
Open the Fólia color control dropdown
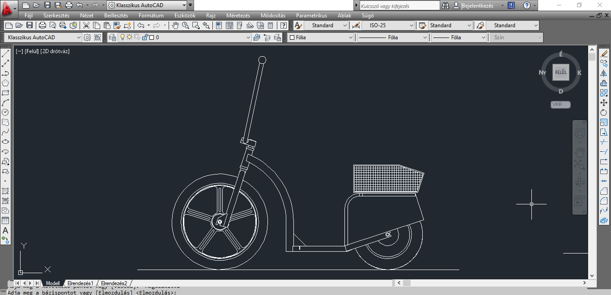[x=350, y=37]
